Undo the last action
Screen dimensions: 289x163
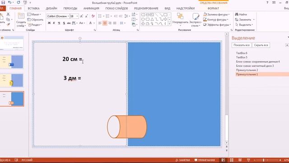click(10, 2)
